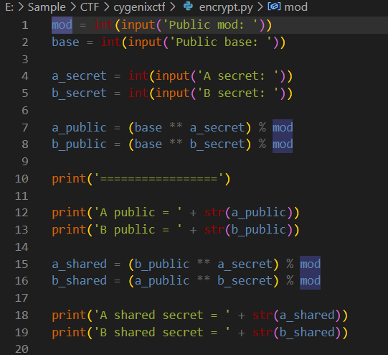Open the E: drive breadcrumb

9,7
